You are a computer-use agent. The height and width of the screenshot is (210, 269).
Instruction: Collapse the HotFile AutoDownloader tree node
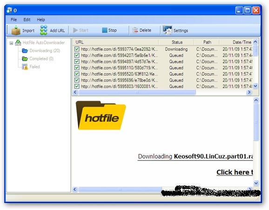pos(11,43)
